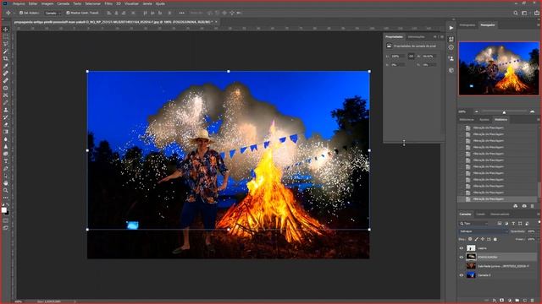Viewport: 542px width, 304px height.
Task: Create new group folder icon
Action: tap(517, 301)
